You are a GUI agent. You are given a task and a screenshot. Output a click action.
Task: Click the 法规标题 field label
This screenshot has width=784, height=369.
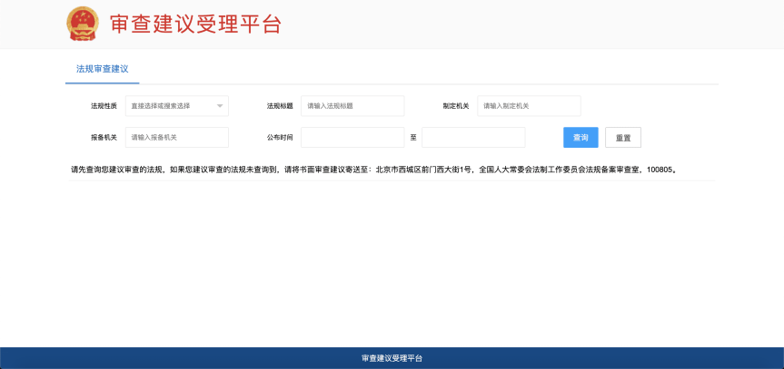pyautogui.click(x=279, y=106)
